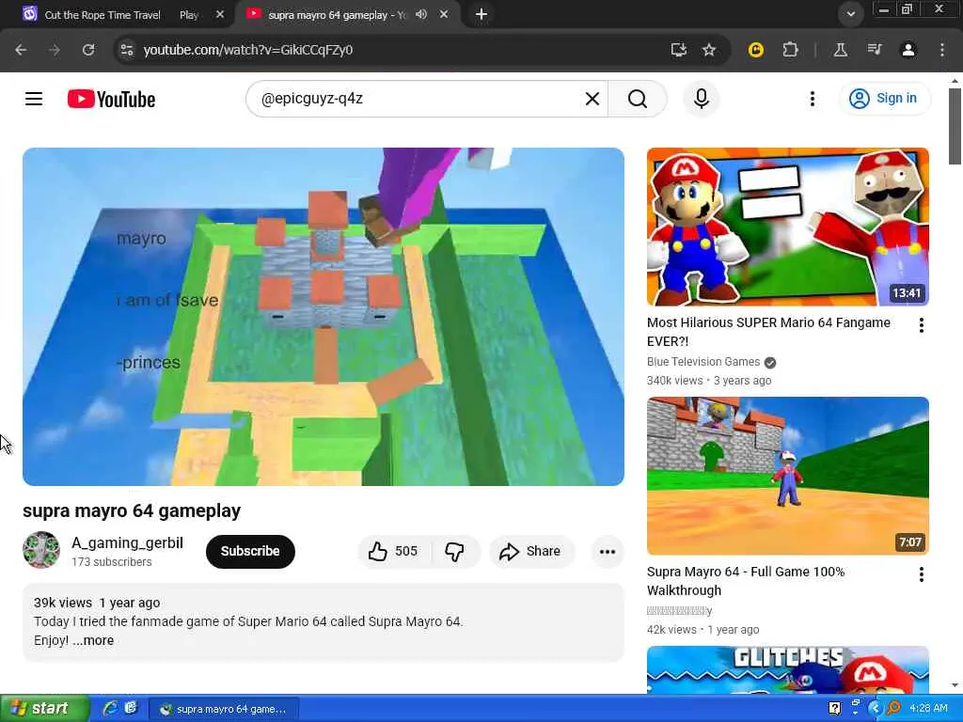Go forward in browser history

pyautogui.click(x=55, y=50)
